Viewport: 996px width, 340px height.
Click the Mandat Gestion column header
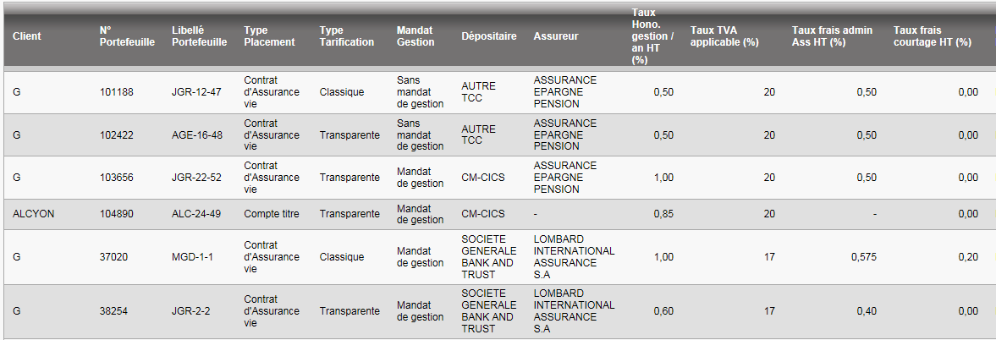coord(415,36)
